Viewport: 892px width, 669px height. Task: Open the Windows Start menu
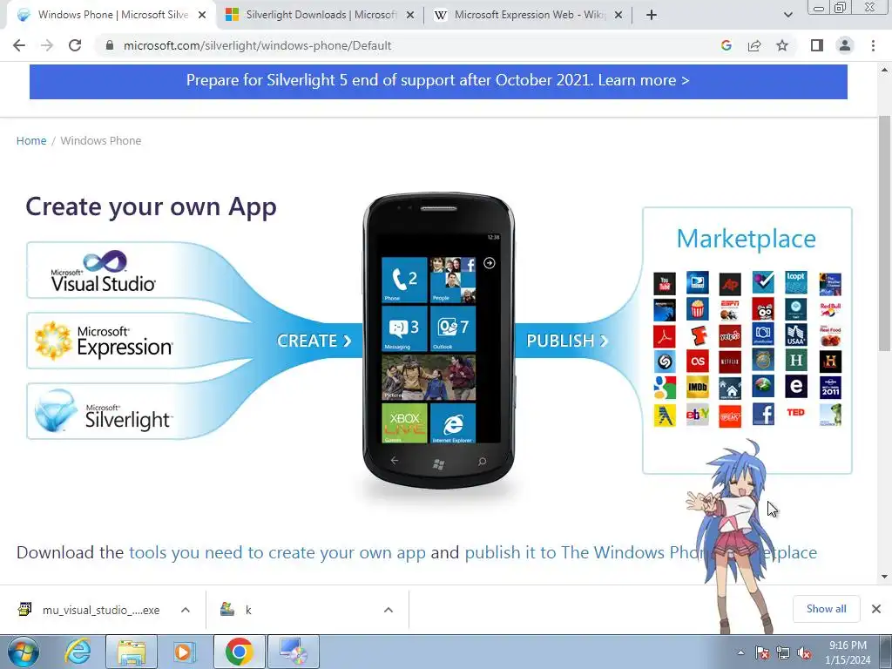tap(23, 652)
